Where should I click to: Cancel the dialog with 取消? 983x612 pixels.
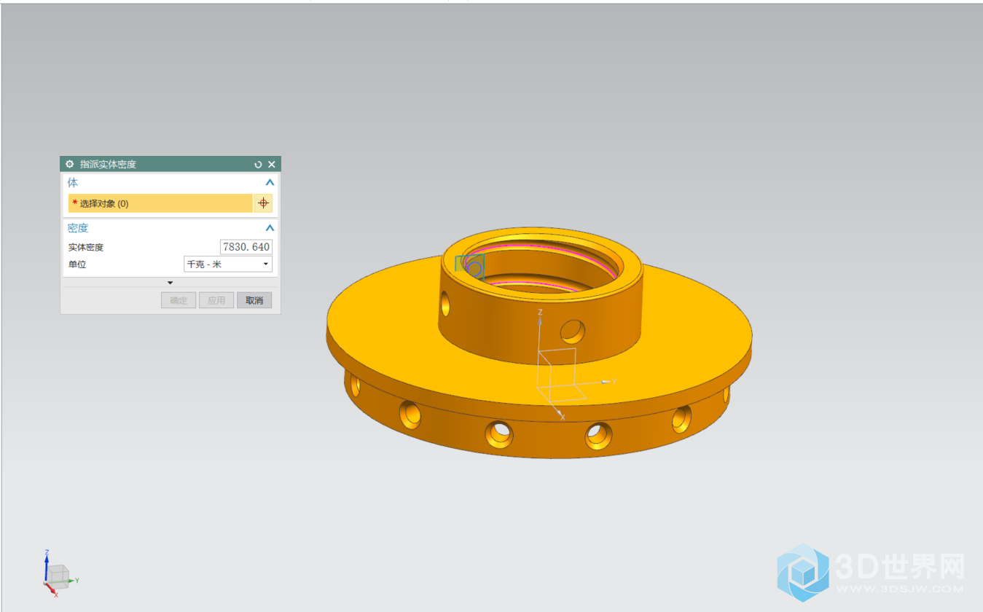coord(254,300)
